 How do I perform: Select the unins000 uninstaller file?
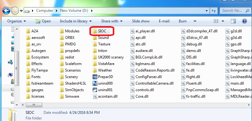click(102, 83)
